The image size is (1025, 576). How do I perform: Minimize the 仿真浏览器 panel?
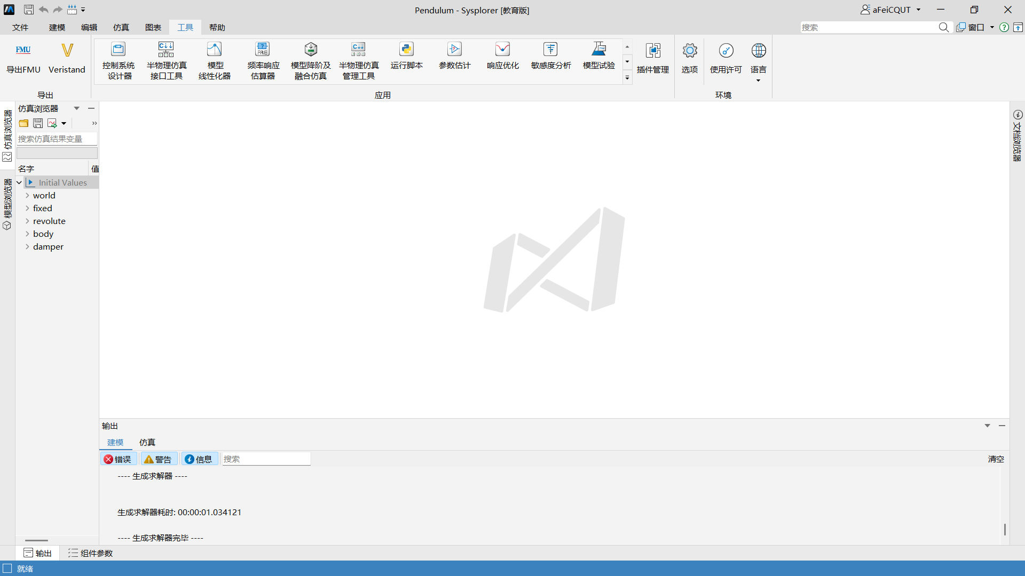point(91,108)
